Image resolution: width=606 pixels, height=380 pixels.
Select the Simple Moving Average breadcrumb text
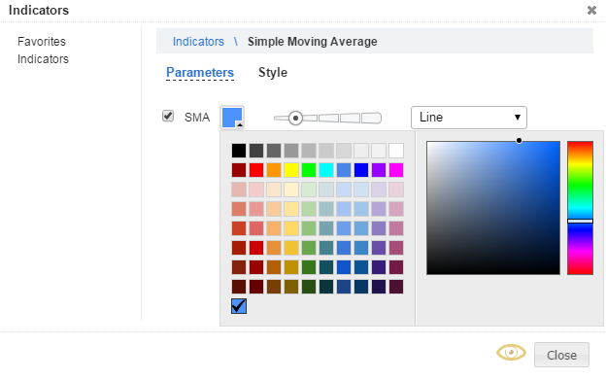(313, 42)
